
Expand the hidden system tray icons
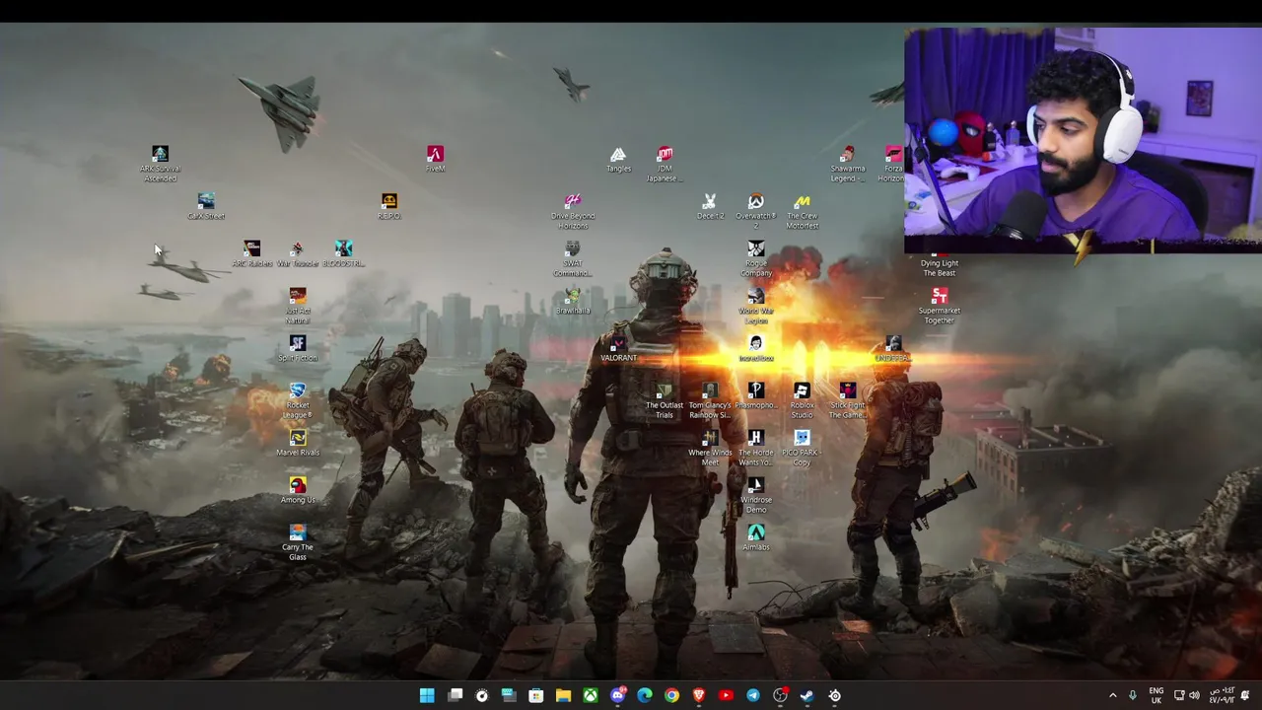pos(1113,695)
